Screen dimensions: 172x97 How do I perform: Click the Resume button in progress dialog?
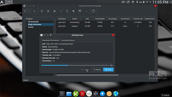tap(86, 70)
